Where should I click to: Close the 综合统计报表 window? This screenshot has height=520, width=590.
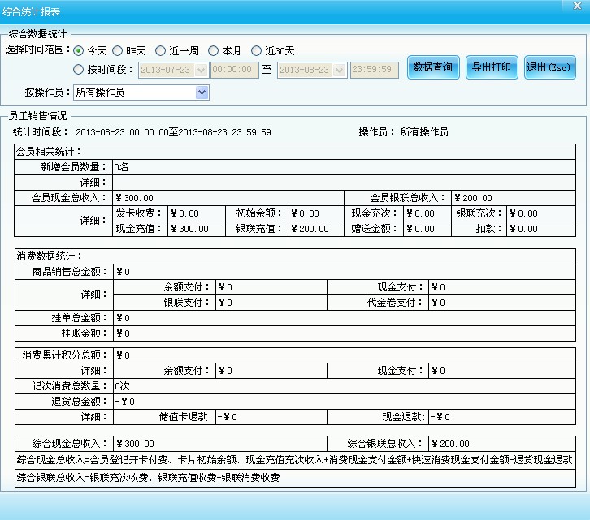pyautogui.click(x=577, y=6)
